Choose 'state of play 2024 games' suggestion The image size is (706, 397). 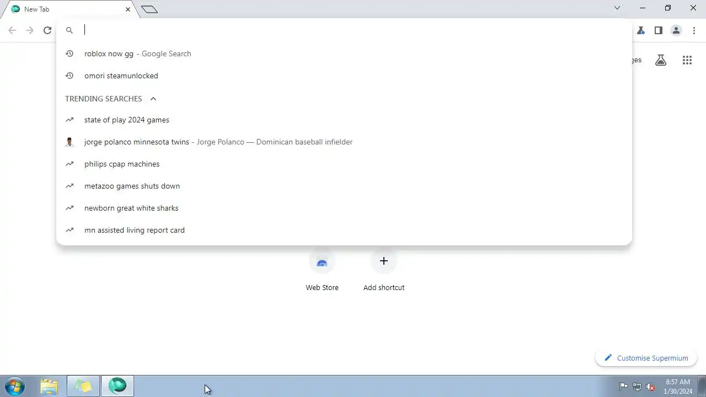(x=344, y=120)
